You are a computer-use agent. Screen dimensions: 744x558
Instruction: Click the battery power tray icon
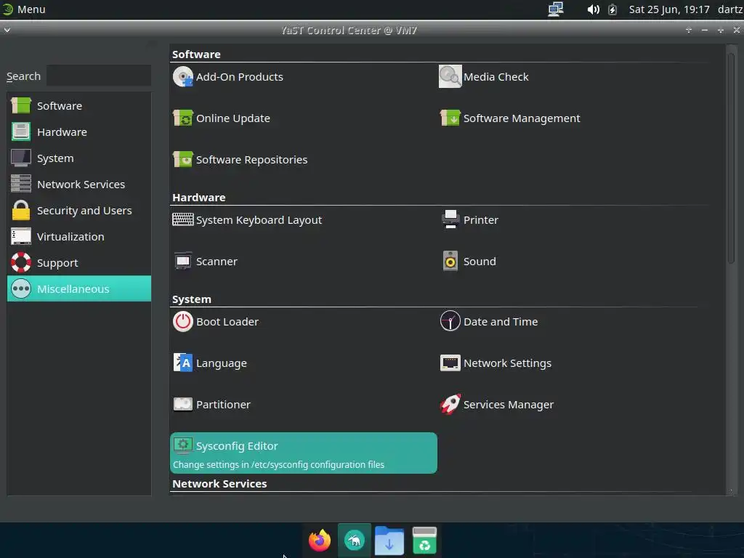point(612,9)
